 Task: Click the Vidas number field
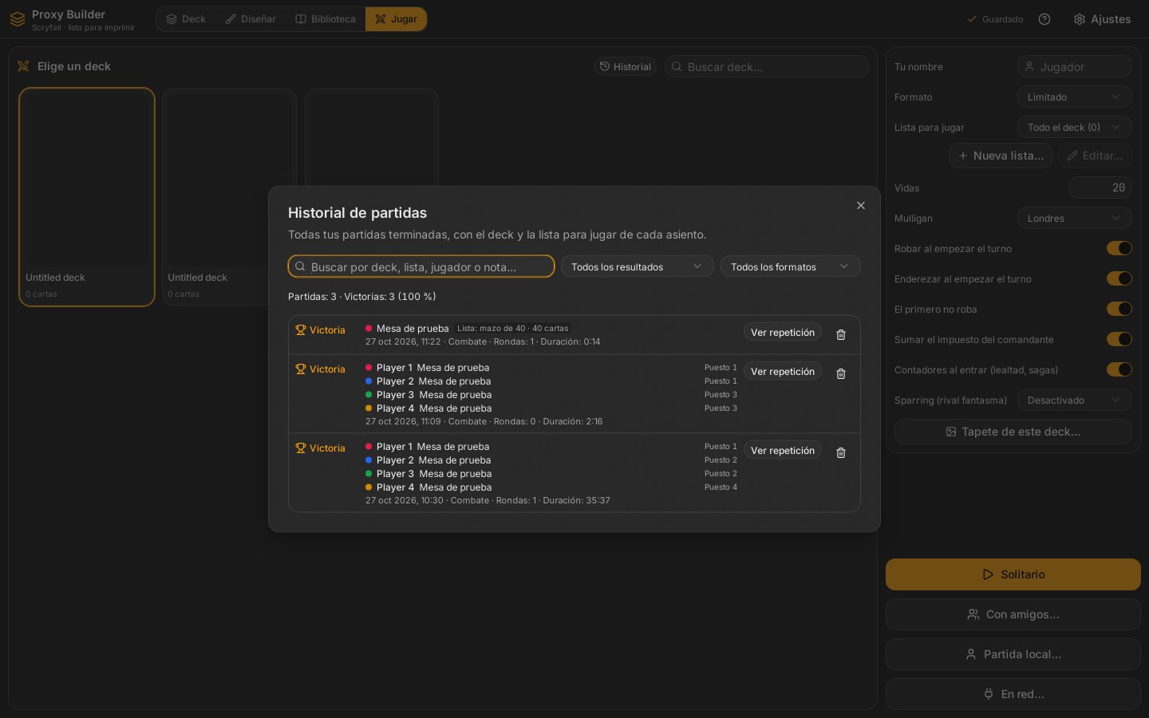[1100, 187]
